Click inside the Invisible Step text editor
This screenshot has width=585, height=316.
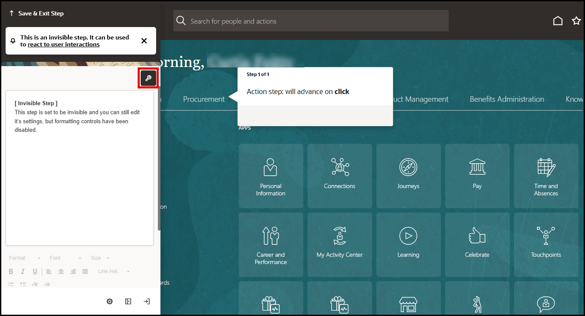pos(80,167)
